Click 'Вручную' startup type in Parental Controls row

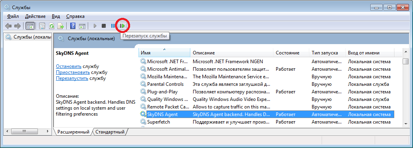(321, 84)
